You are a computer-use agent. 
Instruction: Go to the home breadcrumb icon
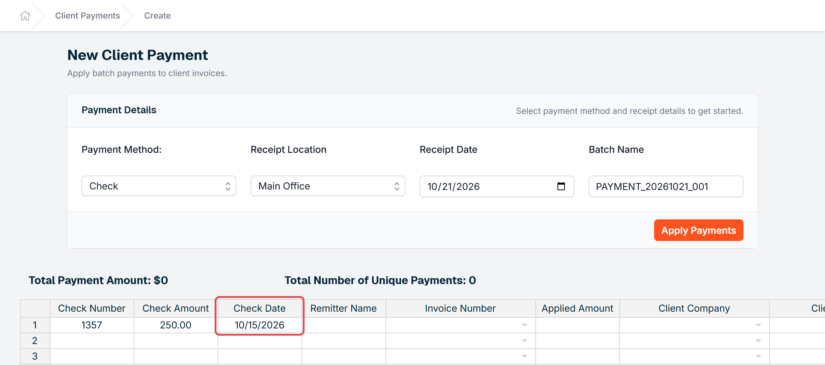25,15
